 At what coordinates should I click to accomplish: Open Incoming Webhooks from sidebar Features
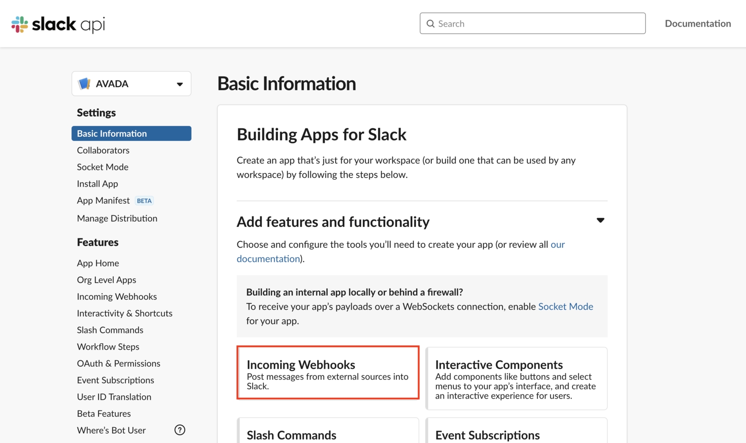point(117,296)
